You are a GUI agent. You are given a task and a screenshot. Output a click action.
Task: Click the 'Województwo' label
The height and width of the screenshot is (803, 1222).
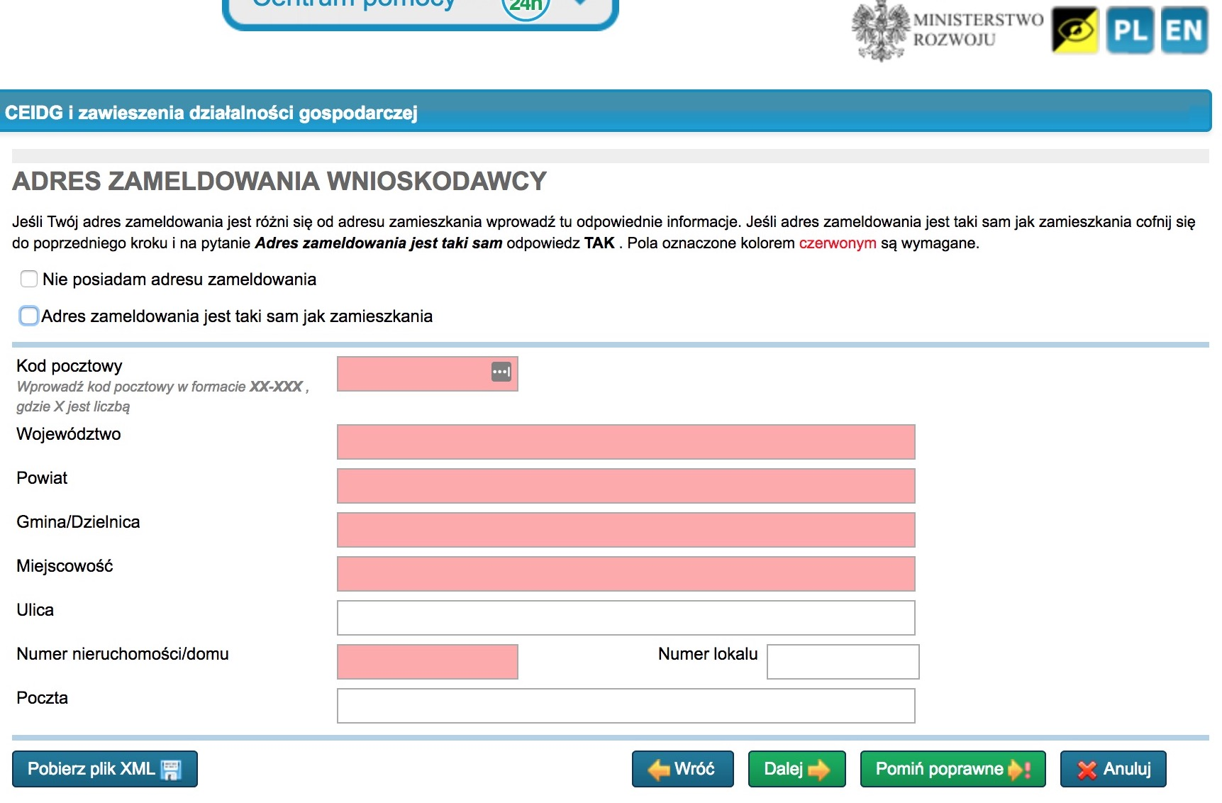point(69,434)
